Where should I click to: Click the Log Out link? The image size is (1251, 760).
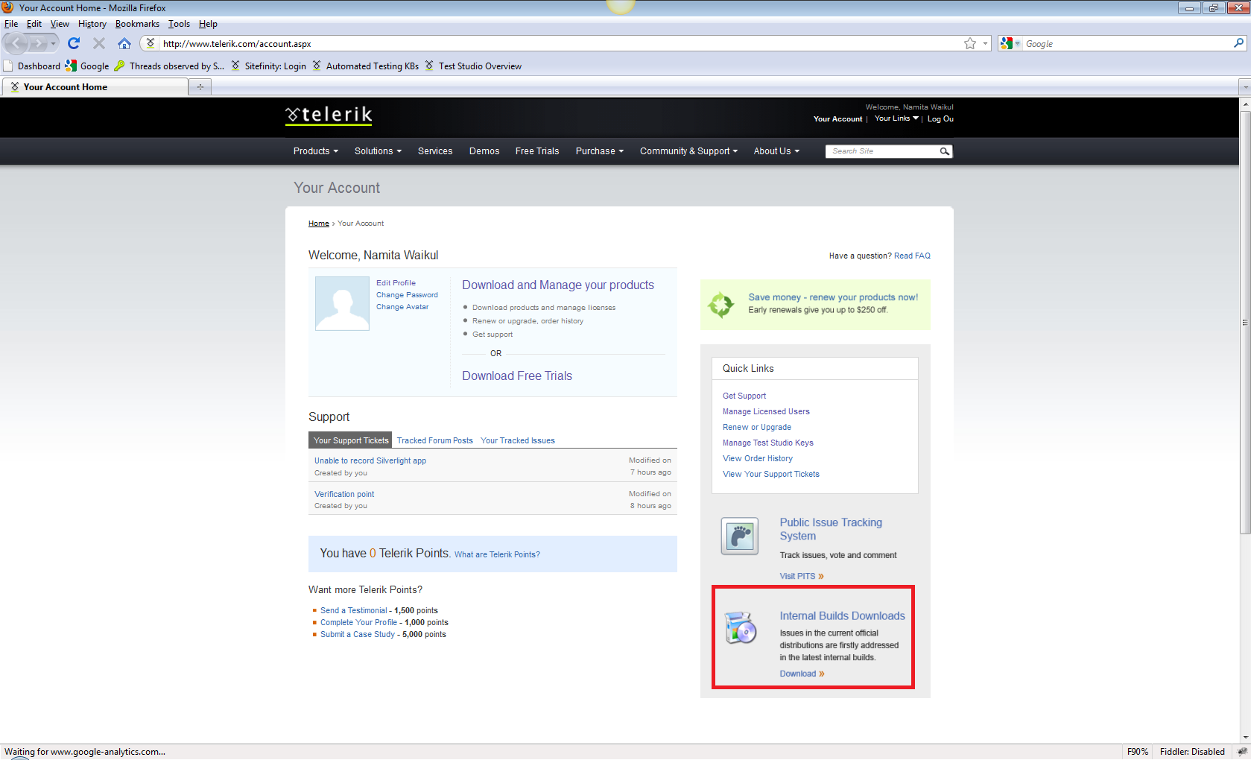point(940,118)
